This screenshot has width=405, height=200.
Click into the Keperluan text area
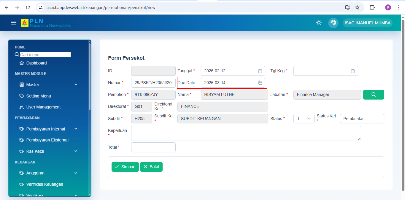pyautogui.click(x=246, y=133)
